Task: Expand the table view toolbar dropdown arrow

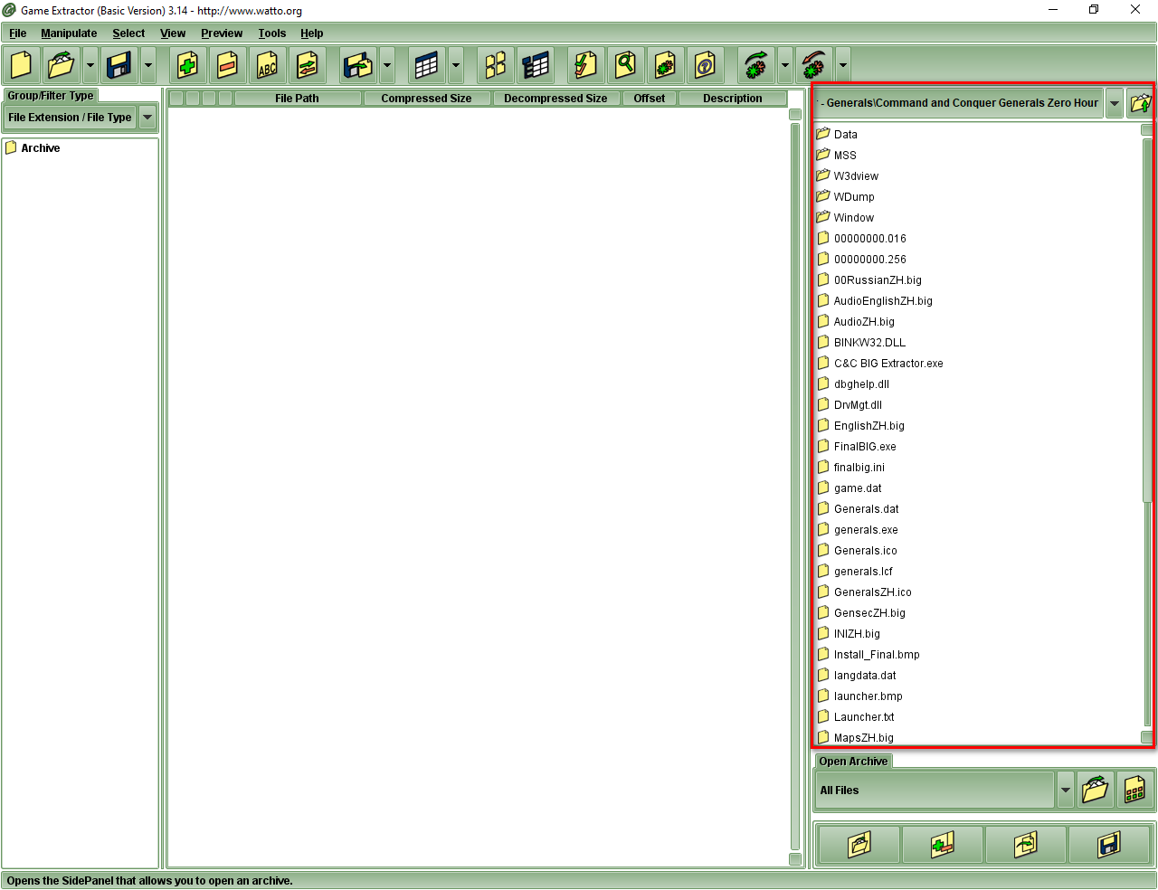Action: (x=455, y=65)
